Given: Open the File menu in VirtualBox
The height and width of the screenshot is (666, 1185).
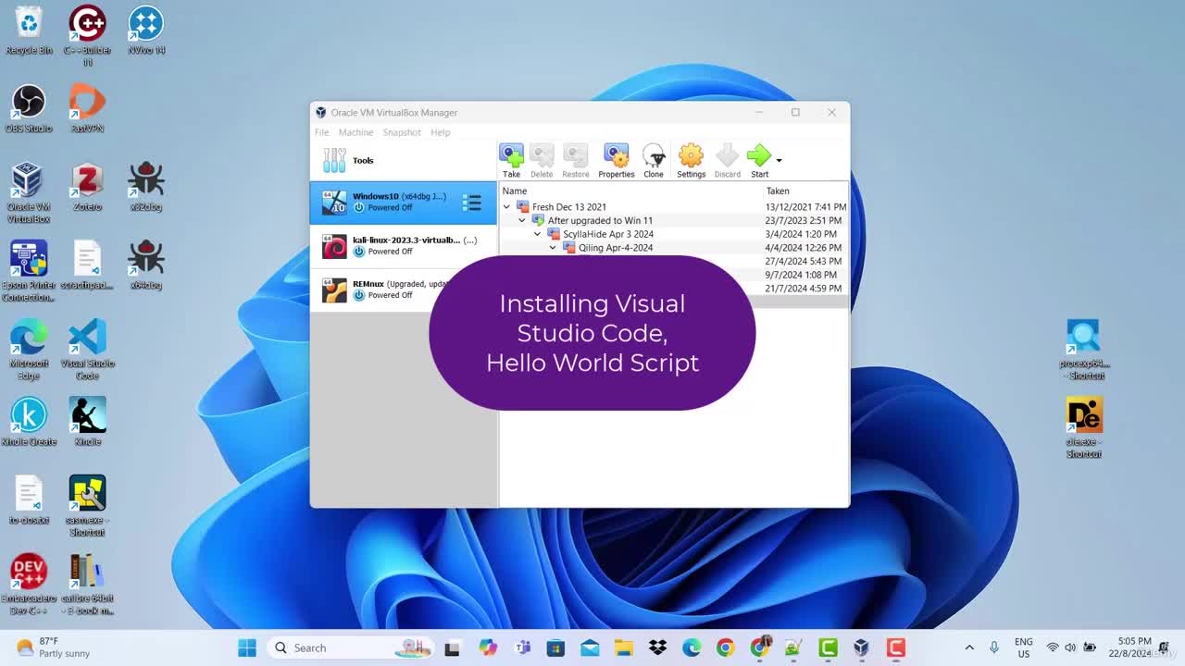Looking at the screenshot, I should 321,132.
